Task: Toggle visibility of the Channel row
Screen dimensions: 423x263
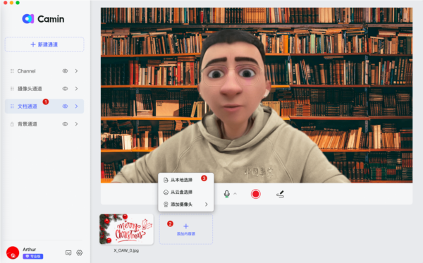Action: (65, 71)
